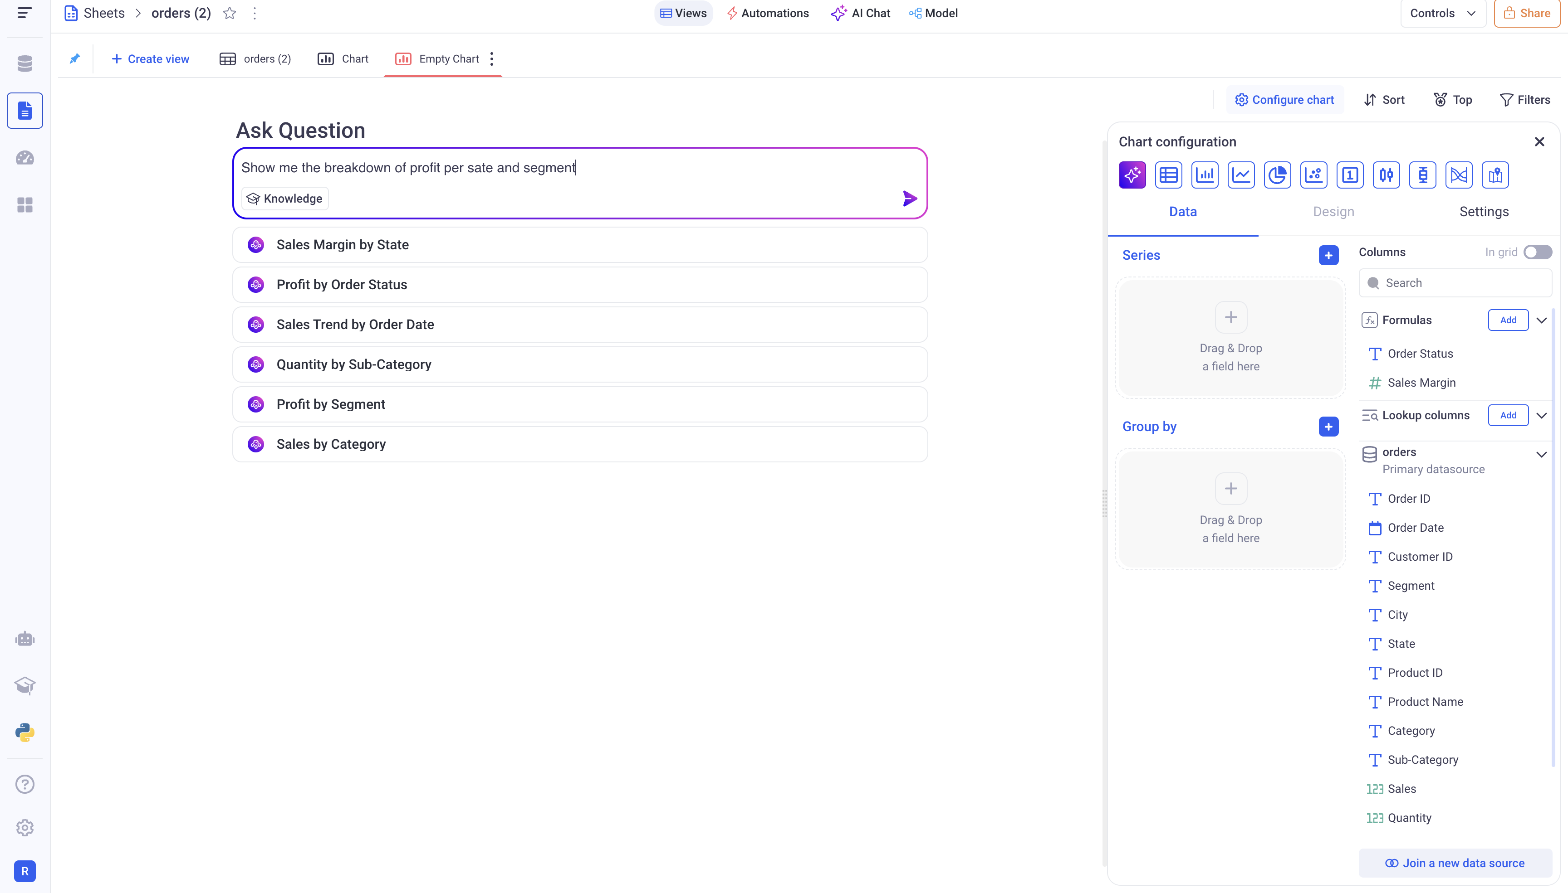Star the orders (2) sheet
Screen dimensions: 1568x893
(x=230, y=14)
